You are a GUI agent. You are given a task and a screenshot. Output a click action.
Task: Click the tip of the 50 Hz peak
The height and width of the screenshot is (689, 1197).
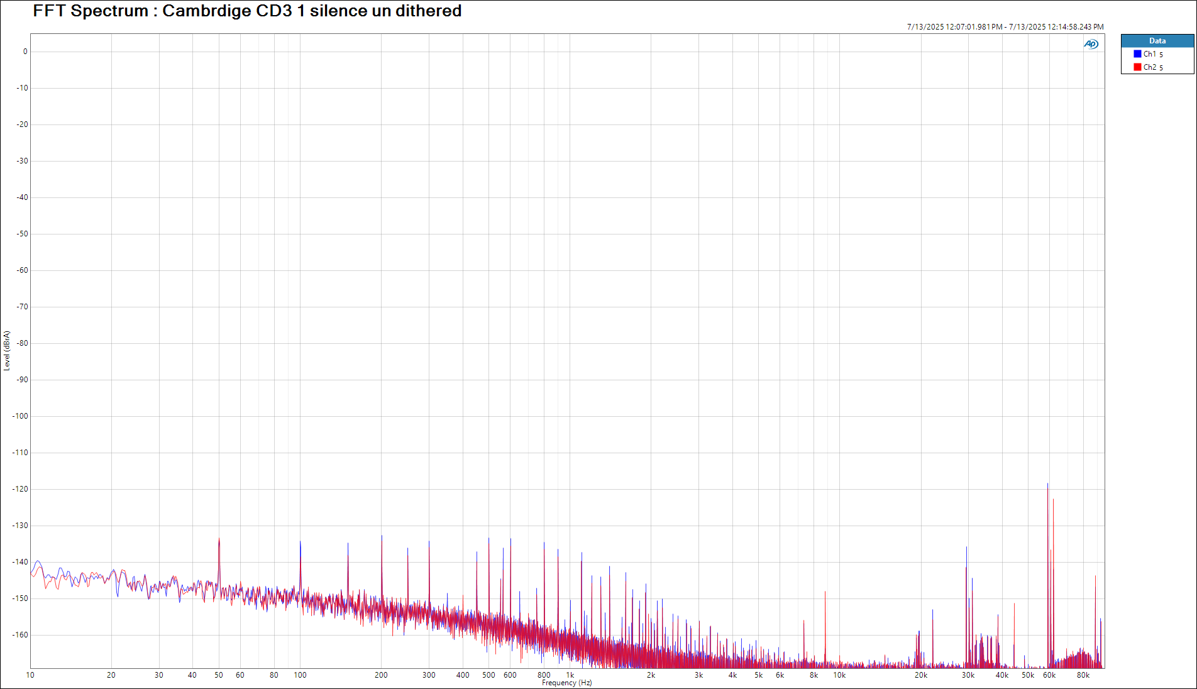[x=219, y=539]
